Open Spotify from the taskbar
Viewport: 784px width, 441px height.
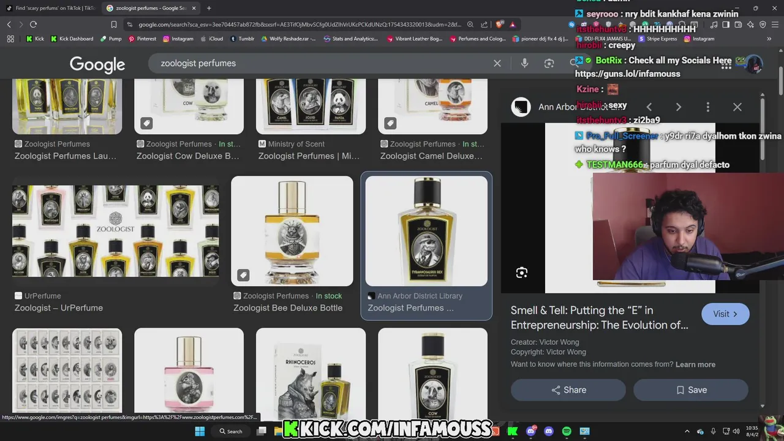click(x=567, y=431)
